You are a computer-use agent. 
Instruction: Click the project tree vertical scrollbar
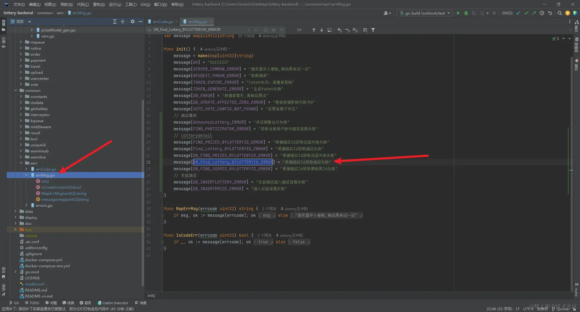(x=143, y=193)
